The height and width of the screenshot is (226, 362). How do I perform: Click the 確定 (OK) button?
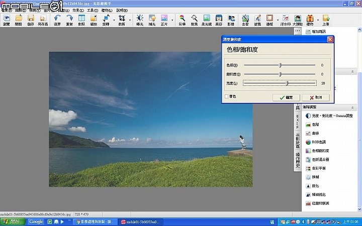click(286, 97)
